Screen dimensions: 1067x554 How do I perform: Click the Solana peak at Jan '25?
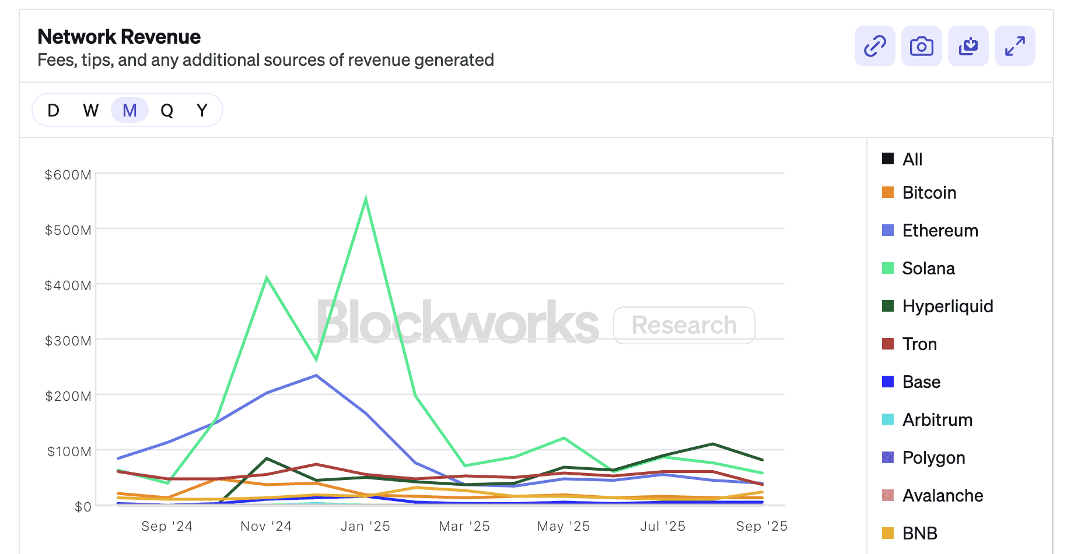pos(366,199)
